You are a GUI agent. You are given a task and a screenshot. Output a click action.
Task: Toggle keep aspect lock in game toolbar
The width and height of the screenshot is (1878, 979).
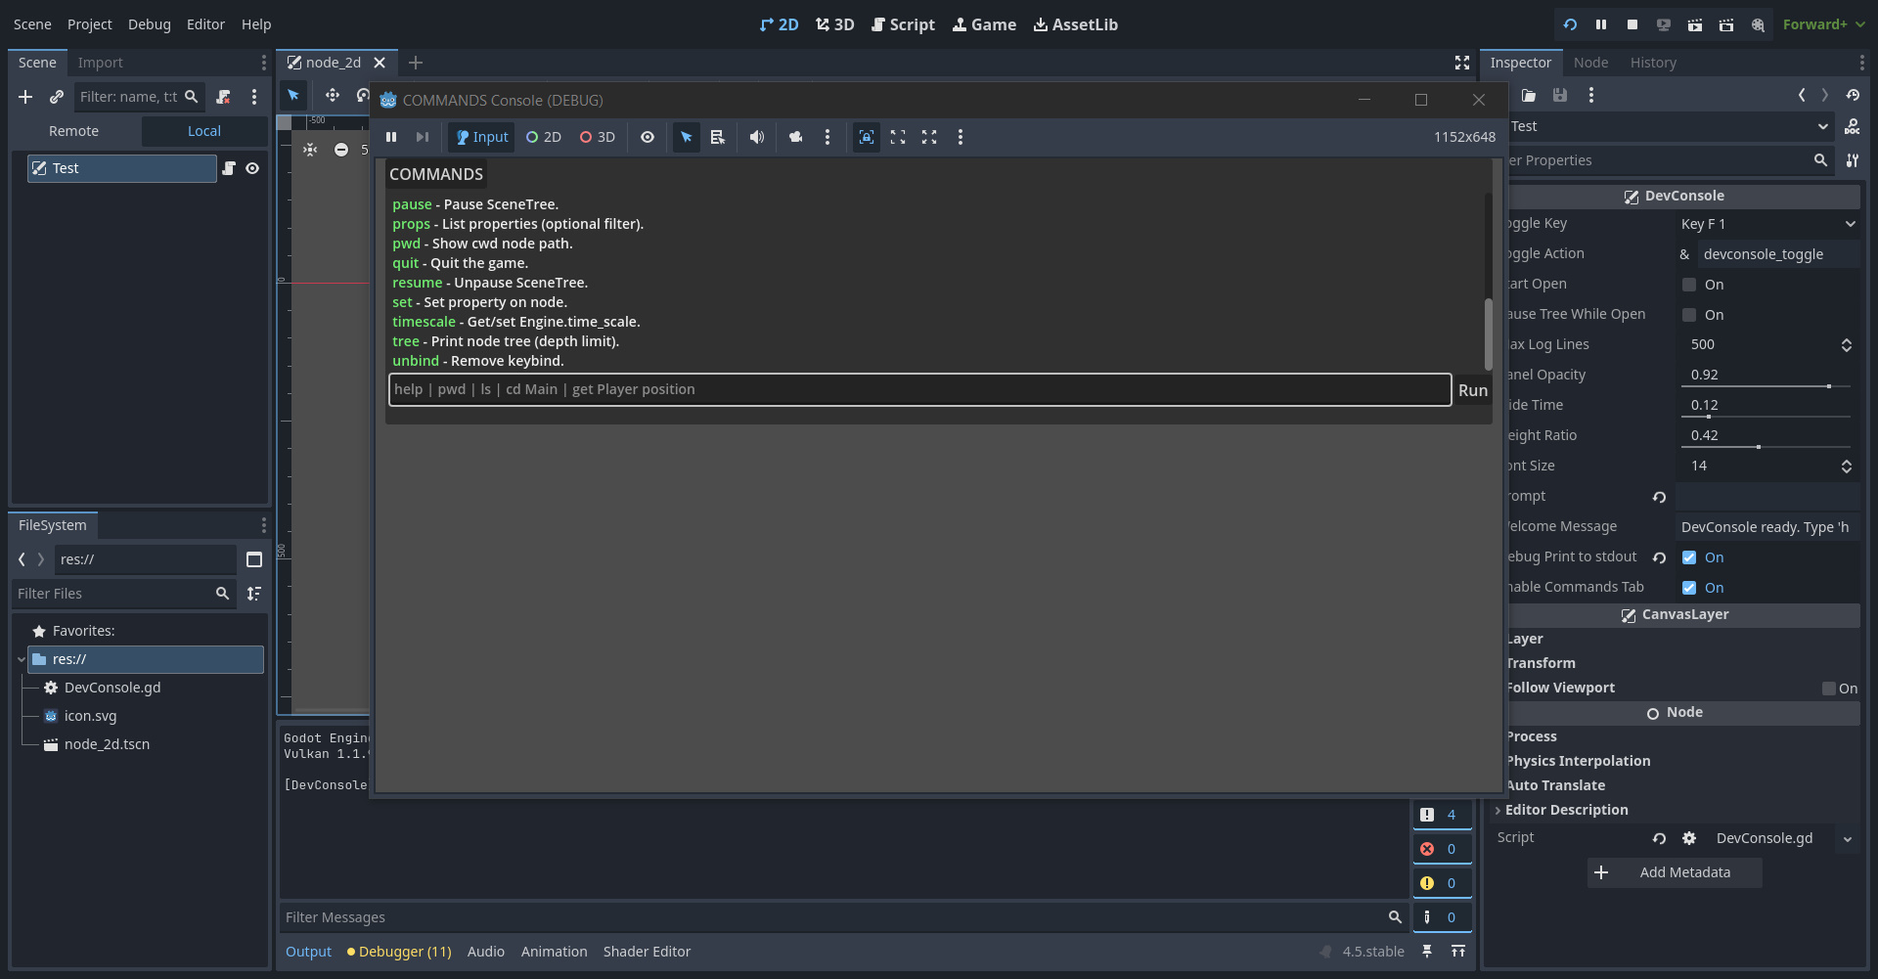(867, 137)
